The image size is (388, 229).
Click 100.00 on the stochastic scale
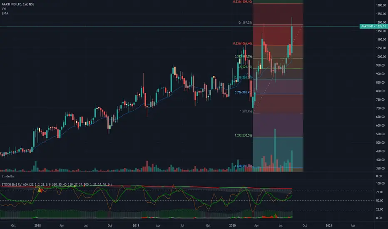pos(381,184)
